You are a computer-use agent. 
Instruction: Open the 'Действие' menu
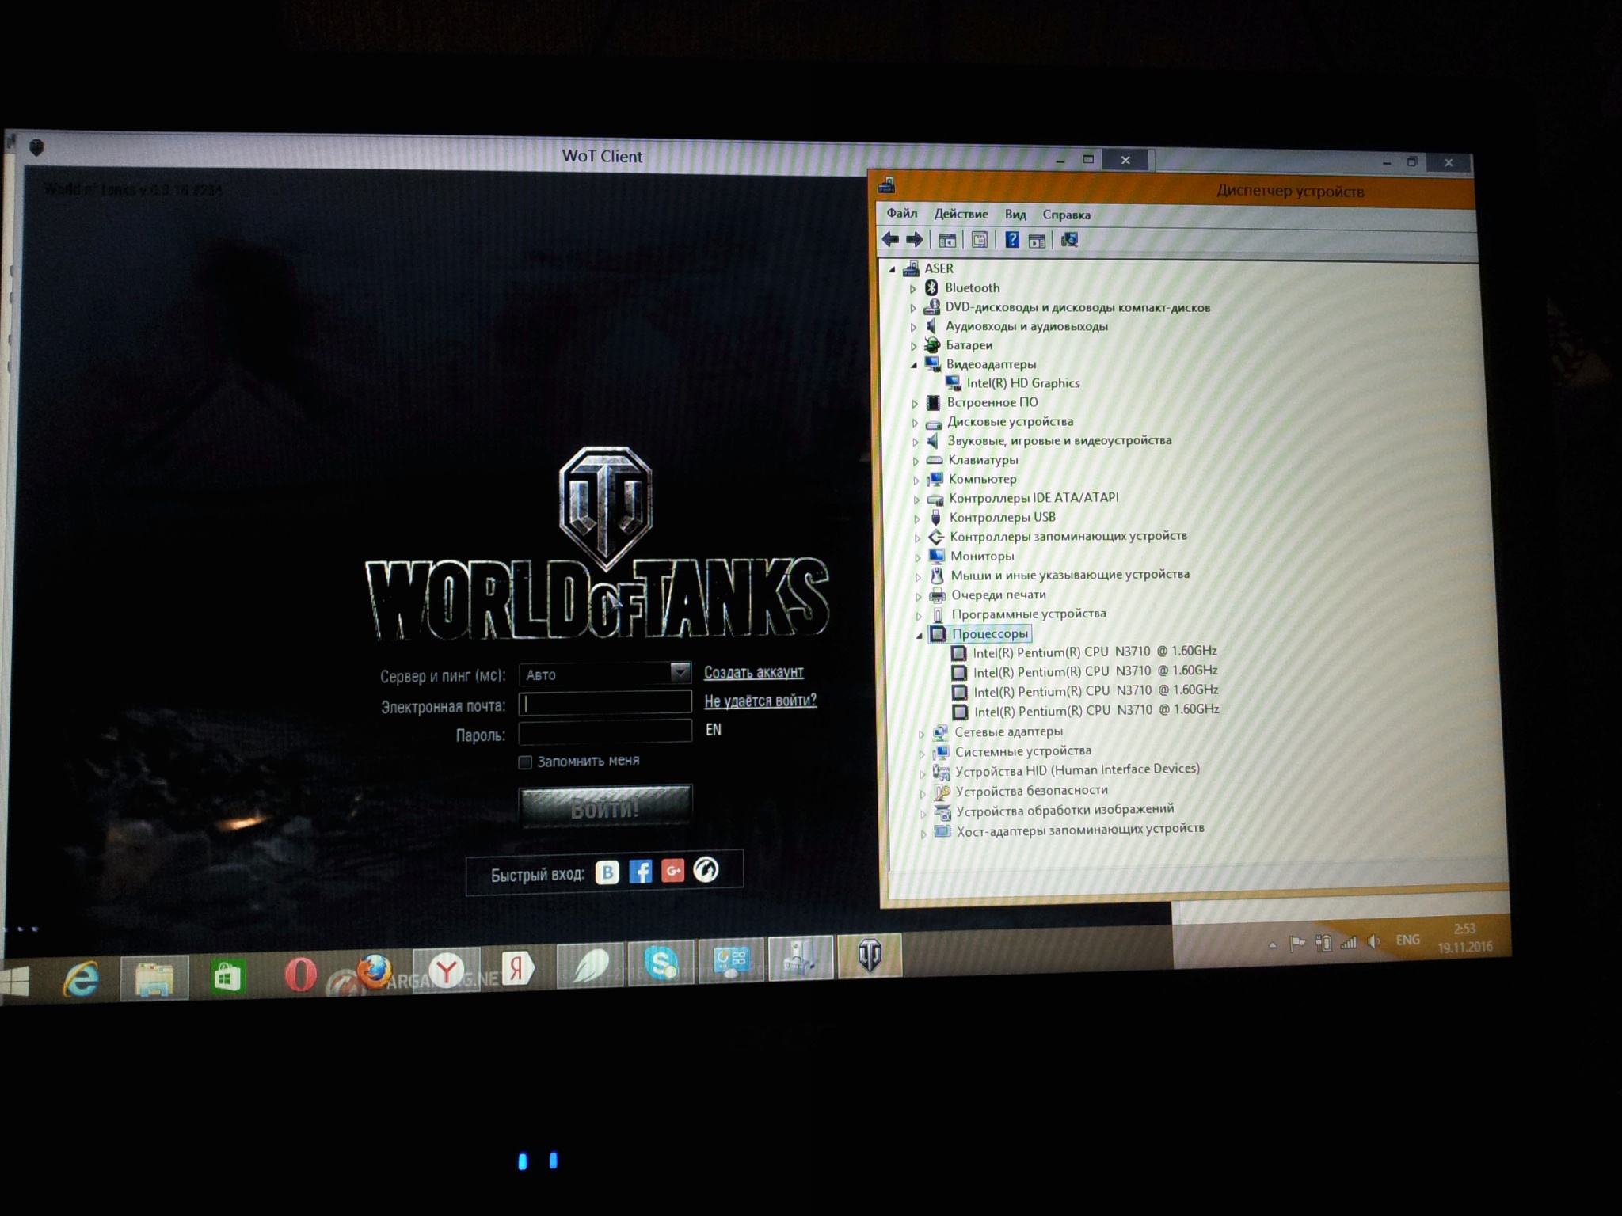coord(961,214)
